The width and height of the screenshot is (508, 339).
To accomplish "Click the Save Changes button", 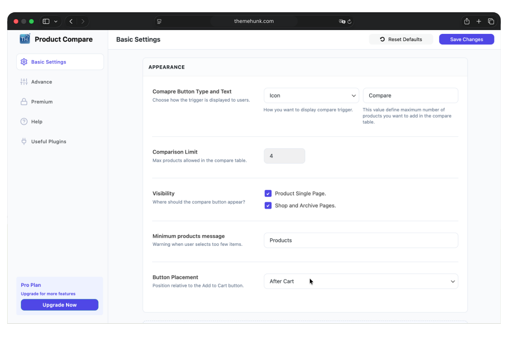I will (x=467, y=39).
